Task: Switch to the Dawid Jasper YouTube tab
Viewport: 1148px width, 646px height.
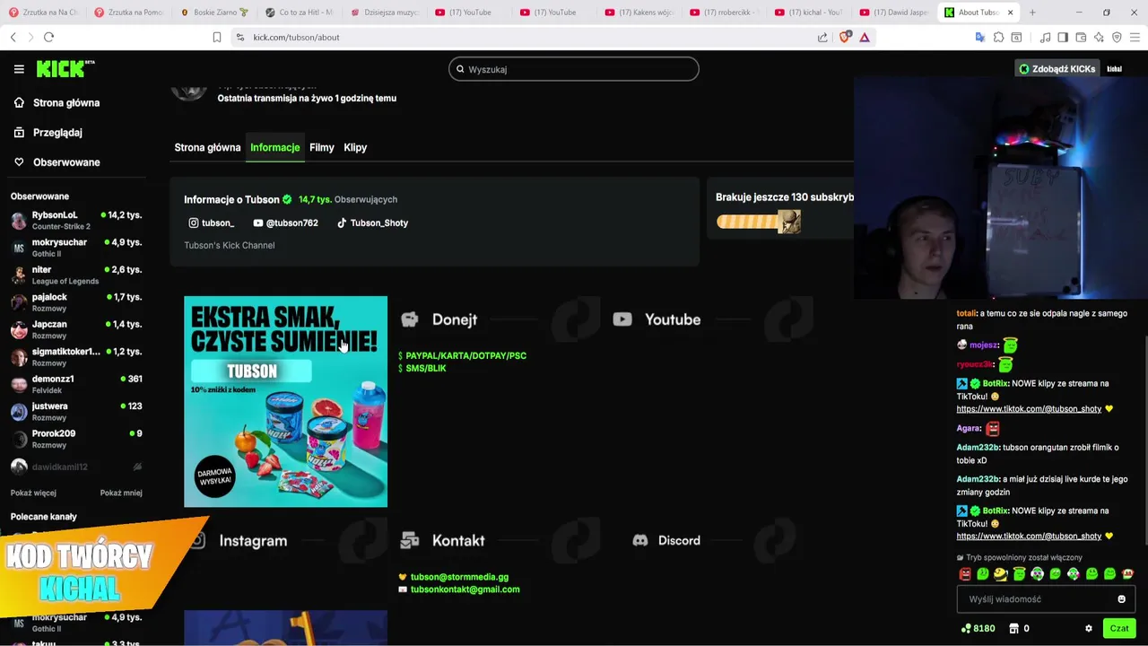Action: [894, 13]
